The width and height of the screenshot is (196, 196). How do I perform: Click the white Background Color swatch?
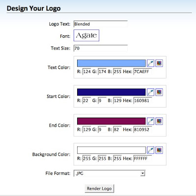tap(112, 150)
